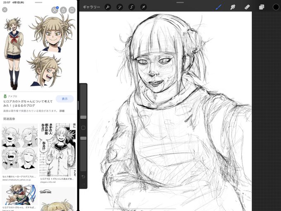The width and height of the screenshot is (281, 211).
Task: Open the main Toga character reference image
Action: pyautogui.click(x=38, y=53)
